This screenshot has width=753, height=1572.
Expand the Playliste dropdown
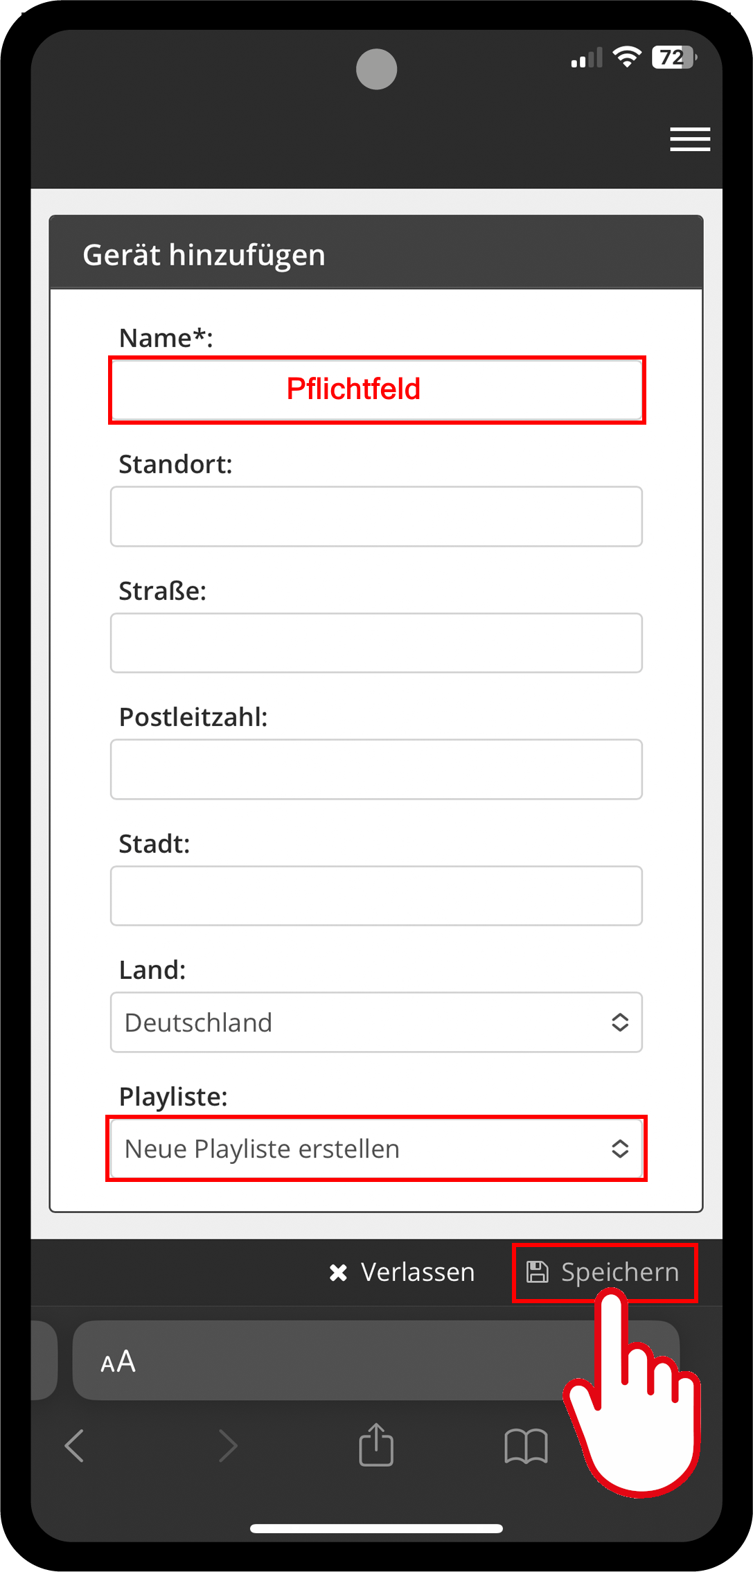[375, 1149]
